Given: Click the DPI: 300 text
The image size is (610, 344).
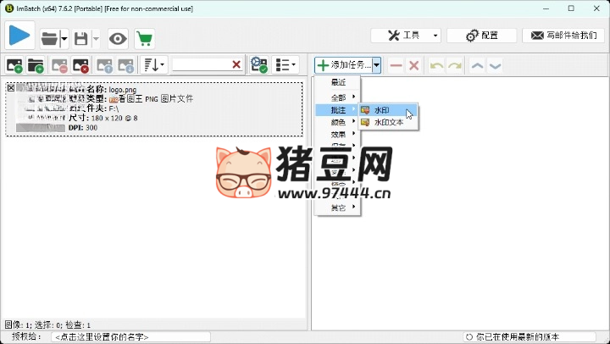Looking at the screenshot, I should point(83,128).
